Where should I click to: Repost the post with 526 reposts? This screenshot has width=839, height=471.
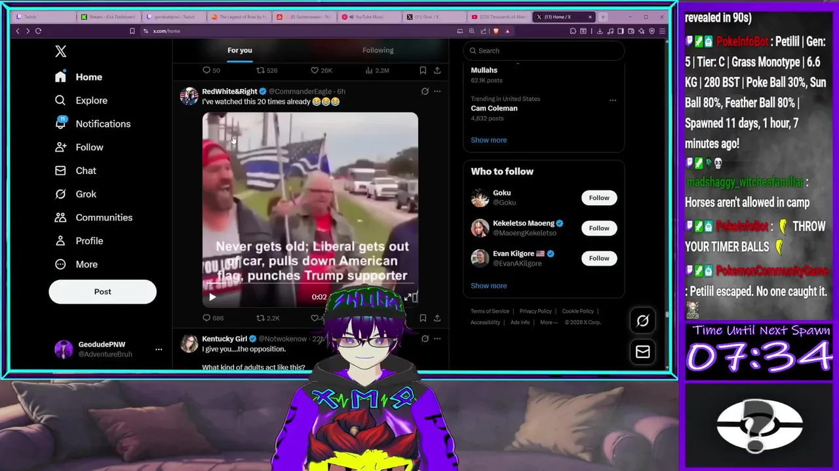tap(266, 70)
